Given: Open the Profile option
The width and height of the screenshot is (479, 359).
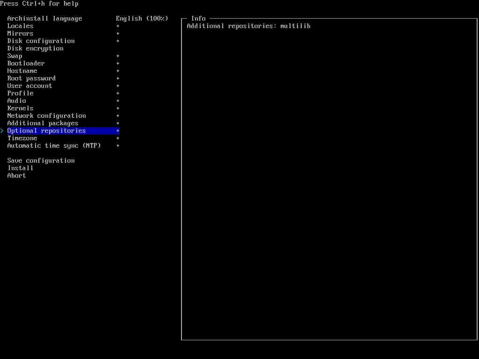Looking at the screenshot, I should (x=20, y=93).
